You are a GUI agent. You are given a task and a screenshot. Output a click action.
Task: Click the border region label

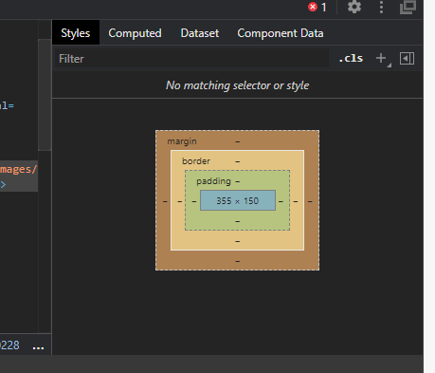point(196,161)
